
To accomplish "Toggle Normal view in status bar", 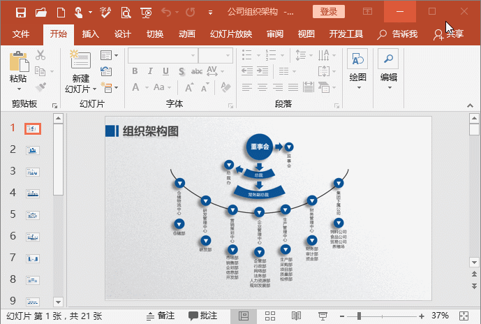I will click(x=244, y=316).
